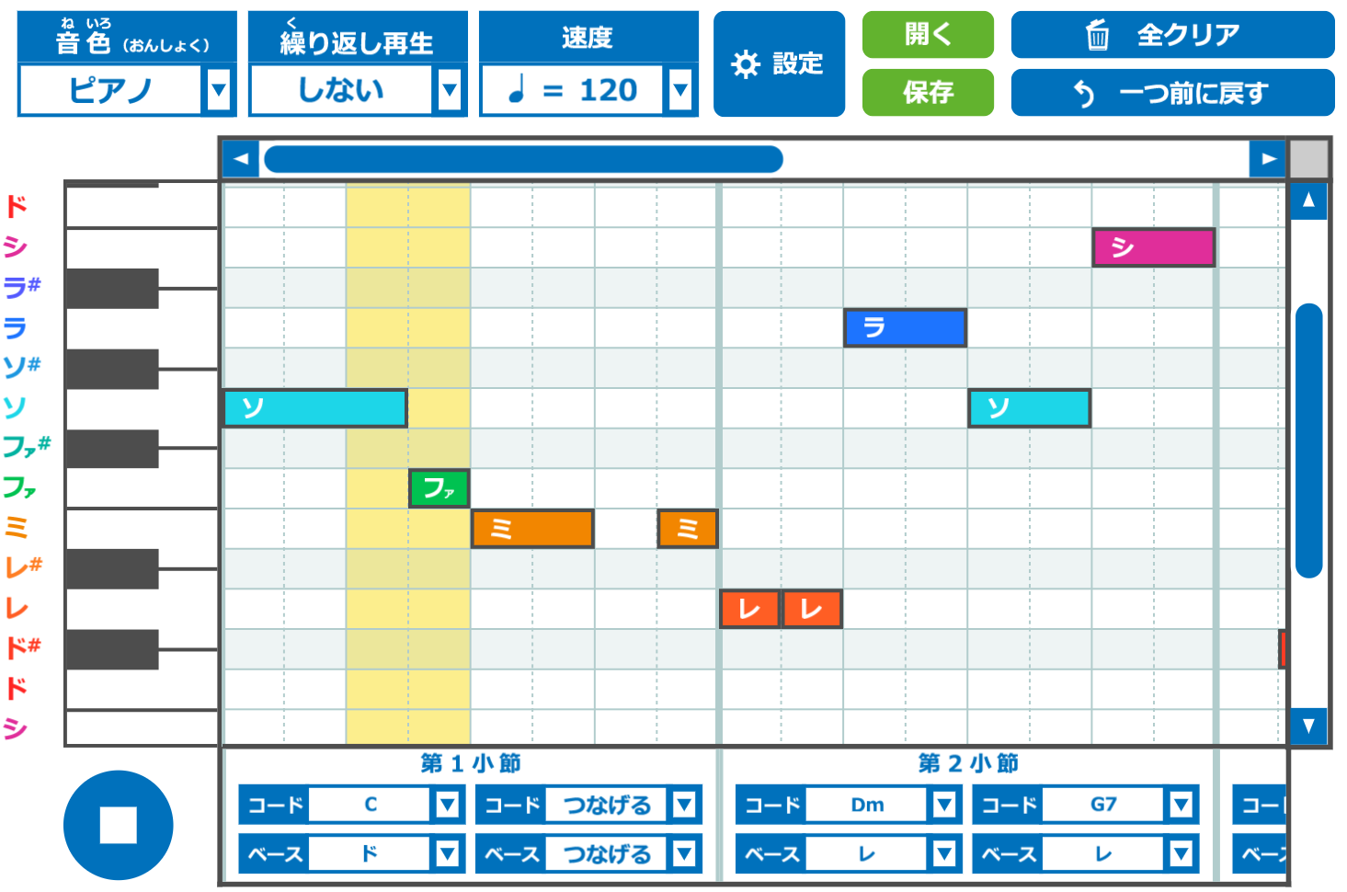This screenshot has width=1347, height=892.
Task: Select the short orange ミ note block
Action: [688, 529]
